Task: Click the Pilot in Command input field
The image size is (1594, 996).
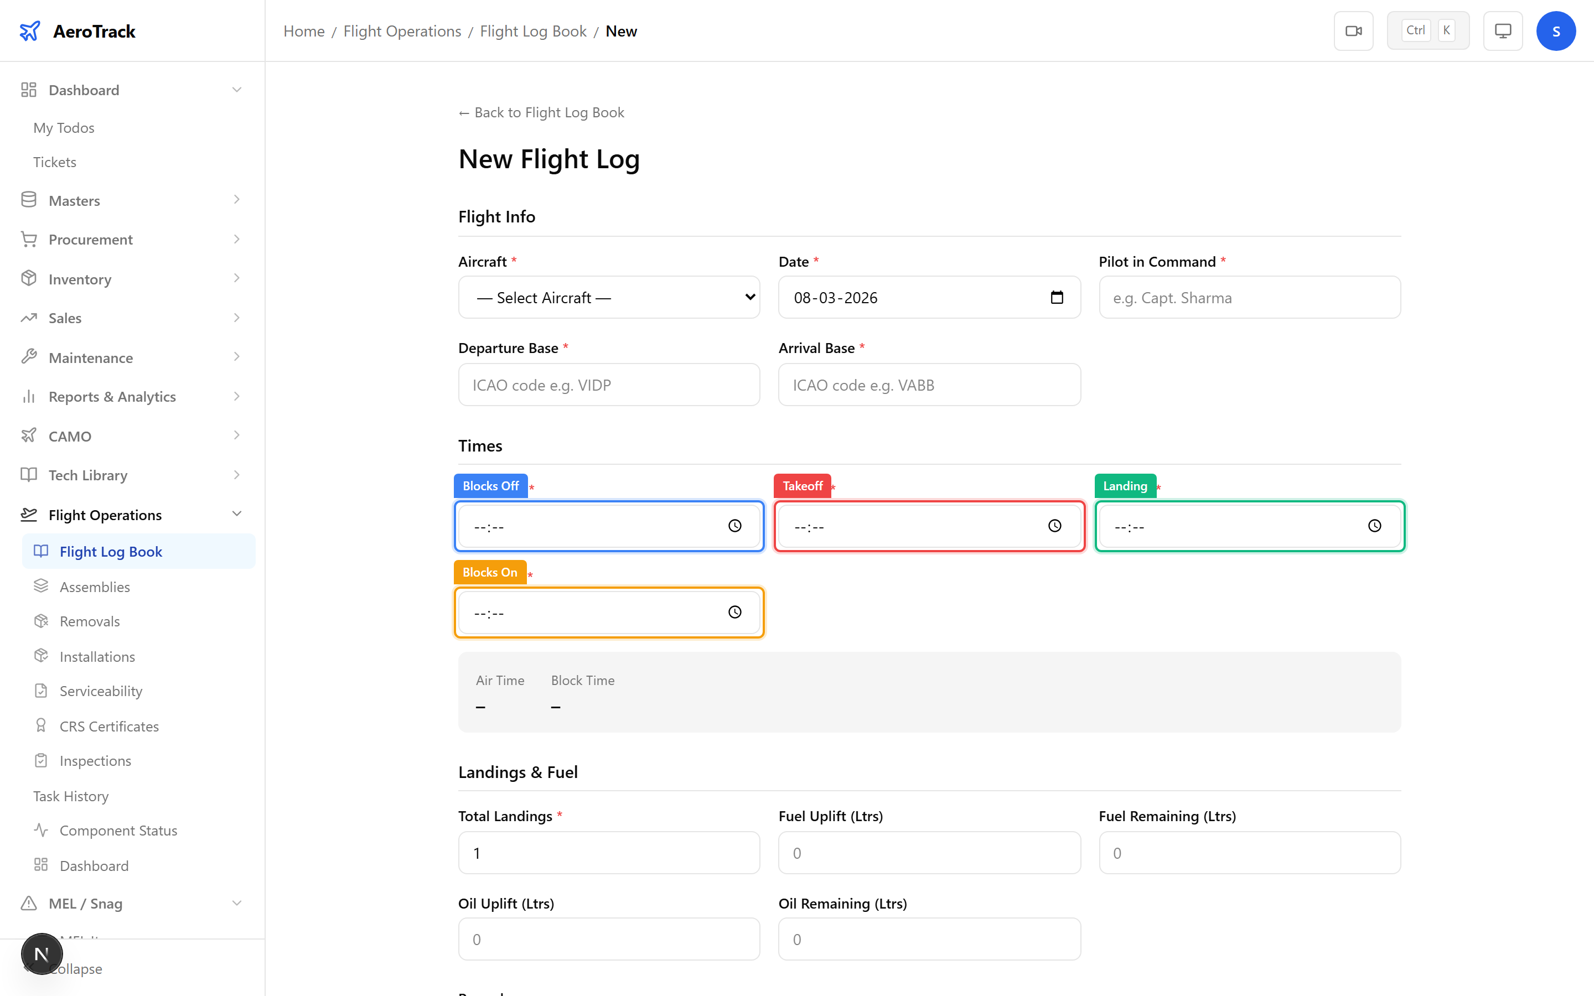Action: [1249, 297]
